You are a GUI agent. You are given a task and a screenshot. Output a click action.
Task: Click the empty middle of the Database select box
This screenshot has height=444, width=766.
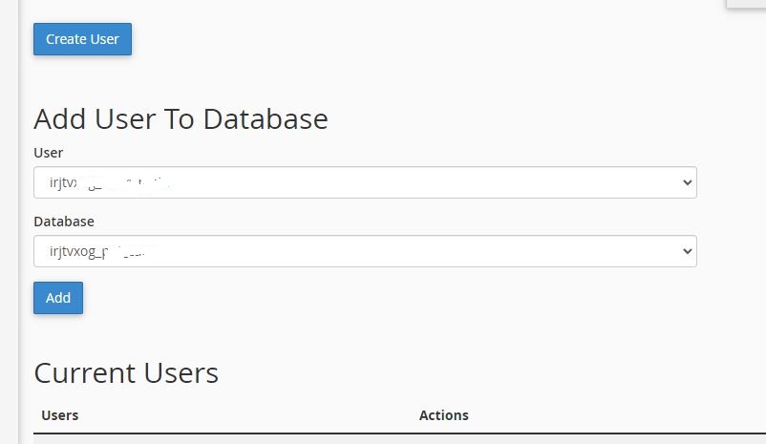coord(430,251)
